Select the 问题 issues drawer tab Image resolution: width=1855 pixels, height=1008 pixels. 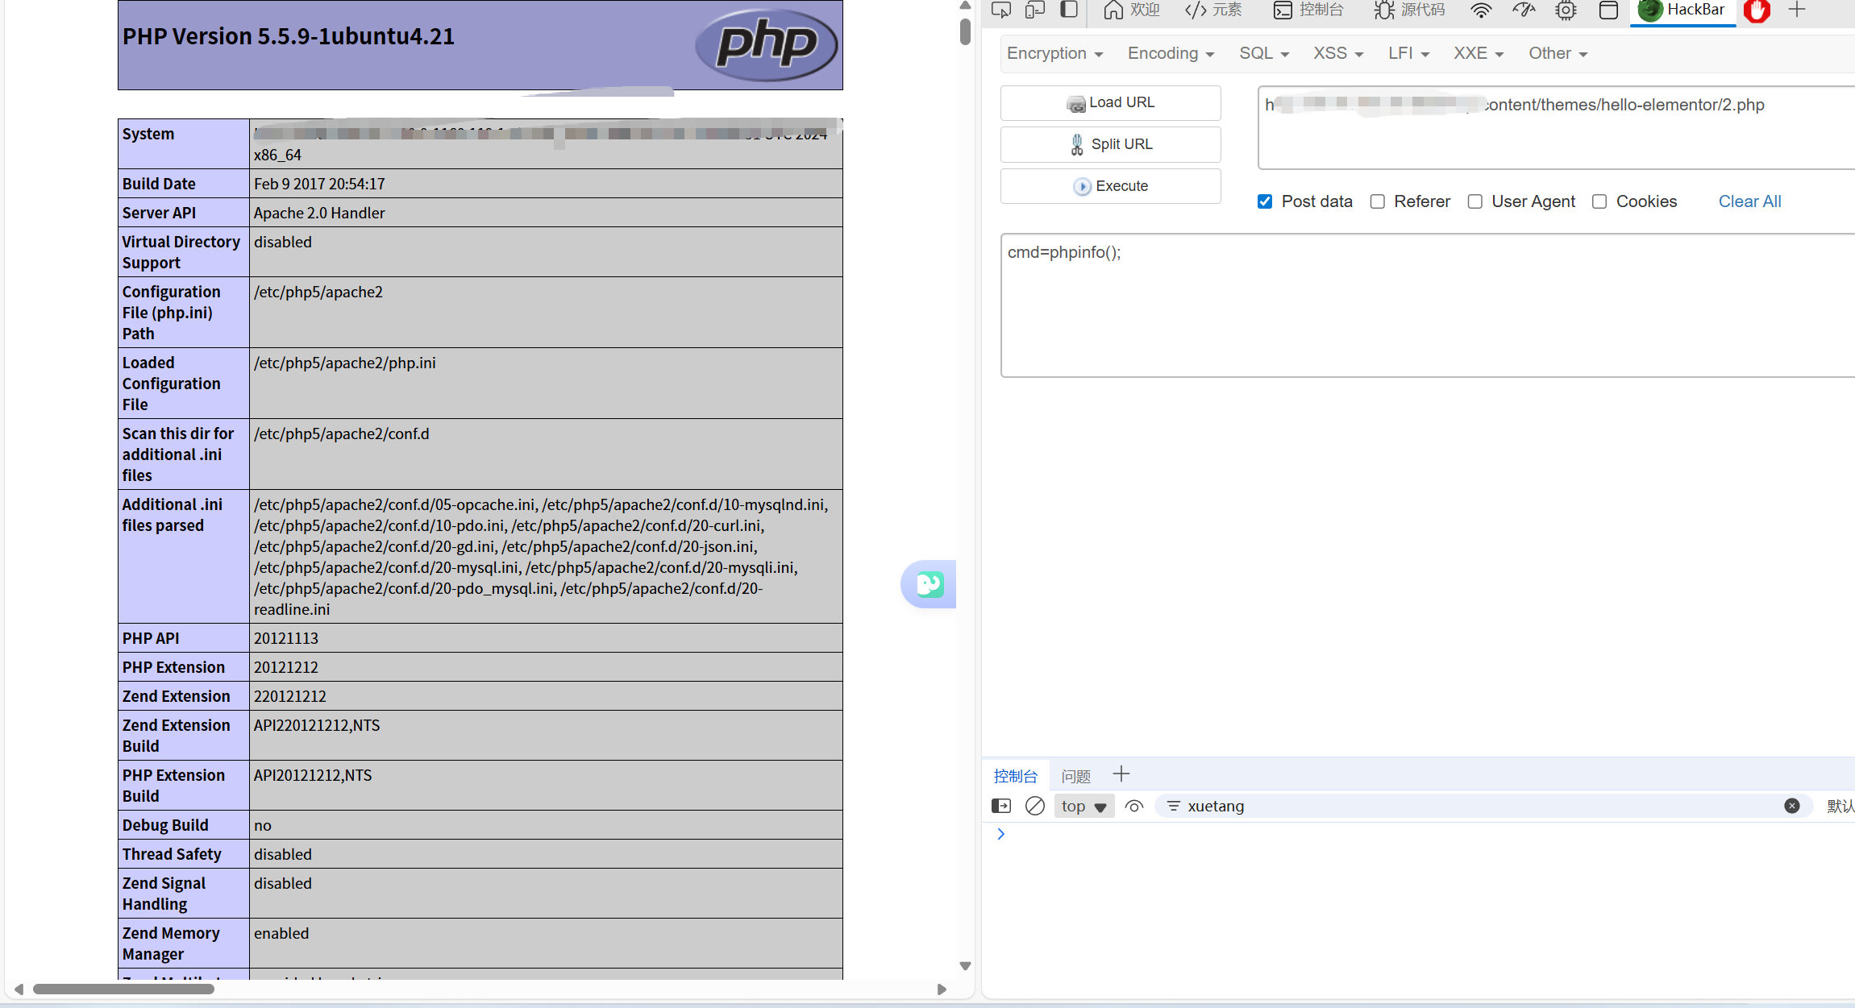click(1075, 776)
